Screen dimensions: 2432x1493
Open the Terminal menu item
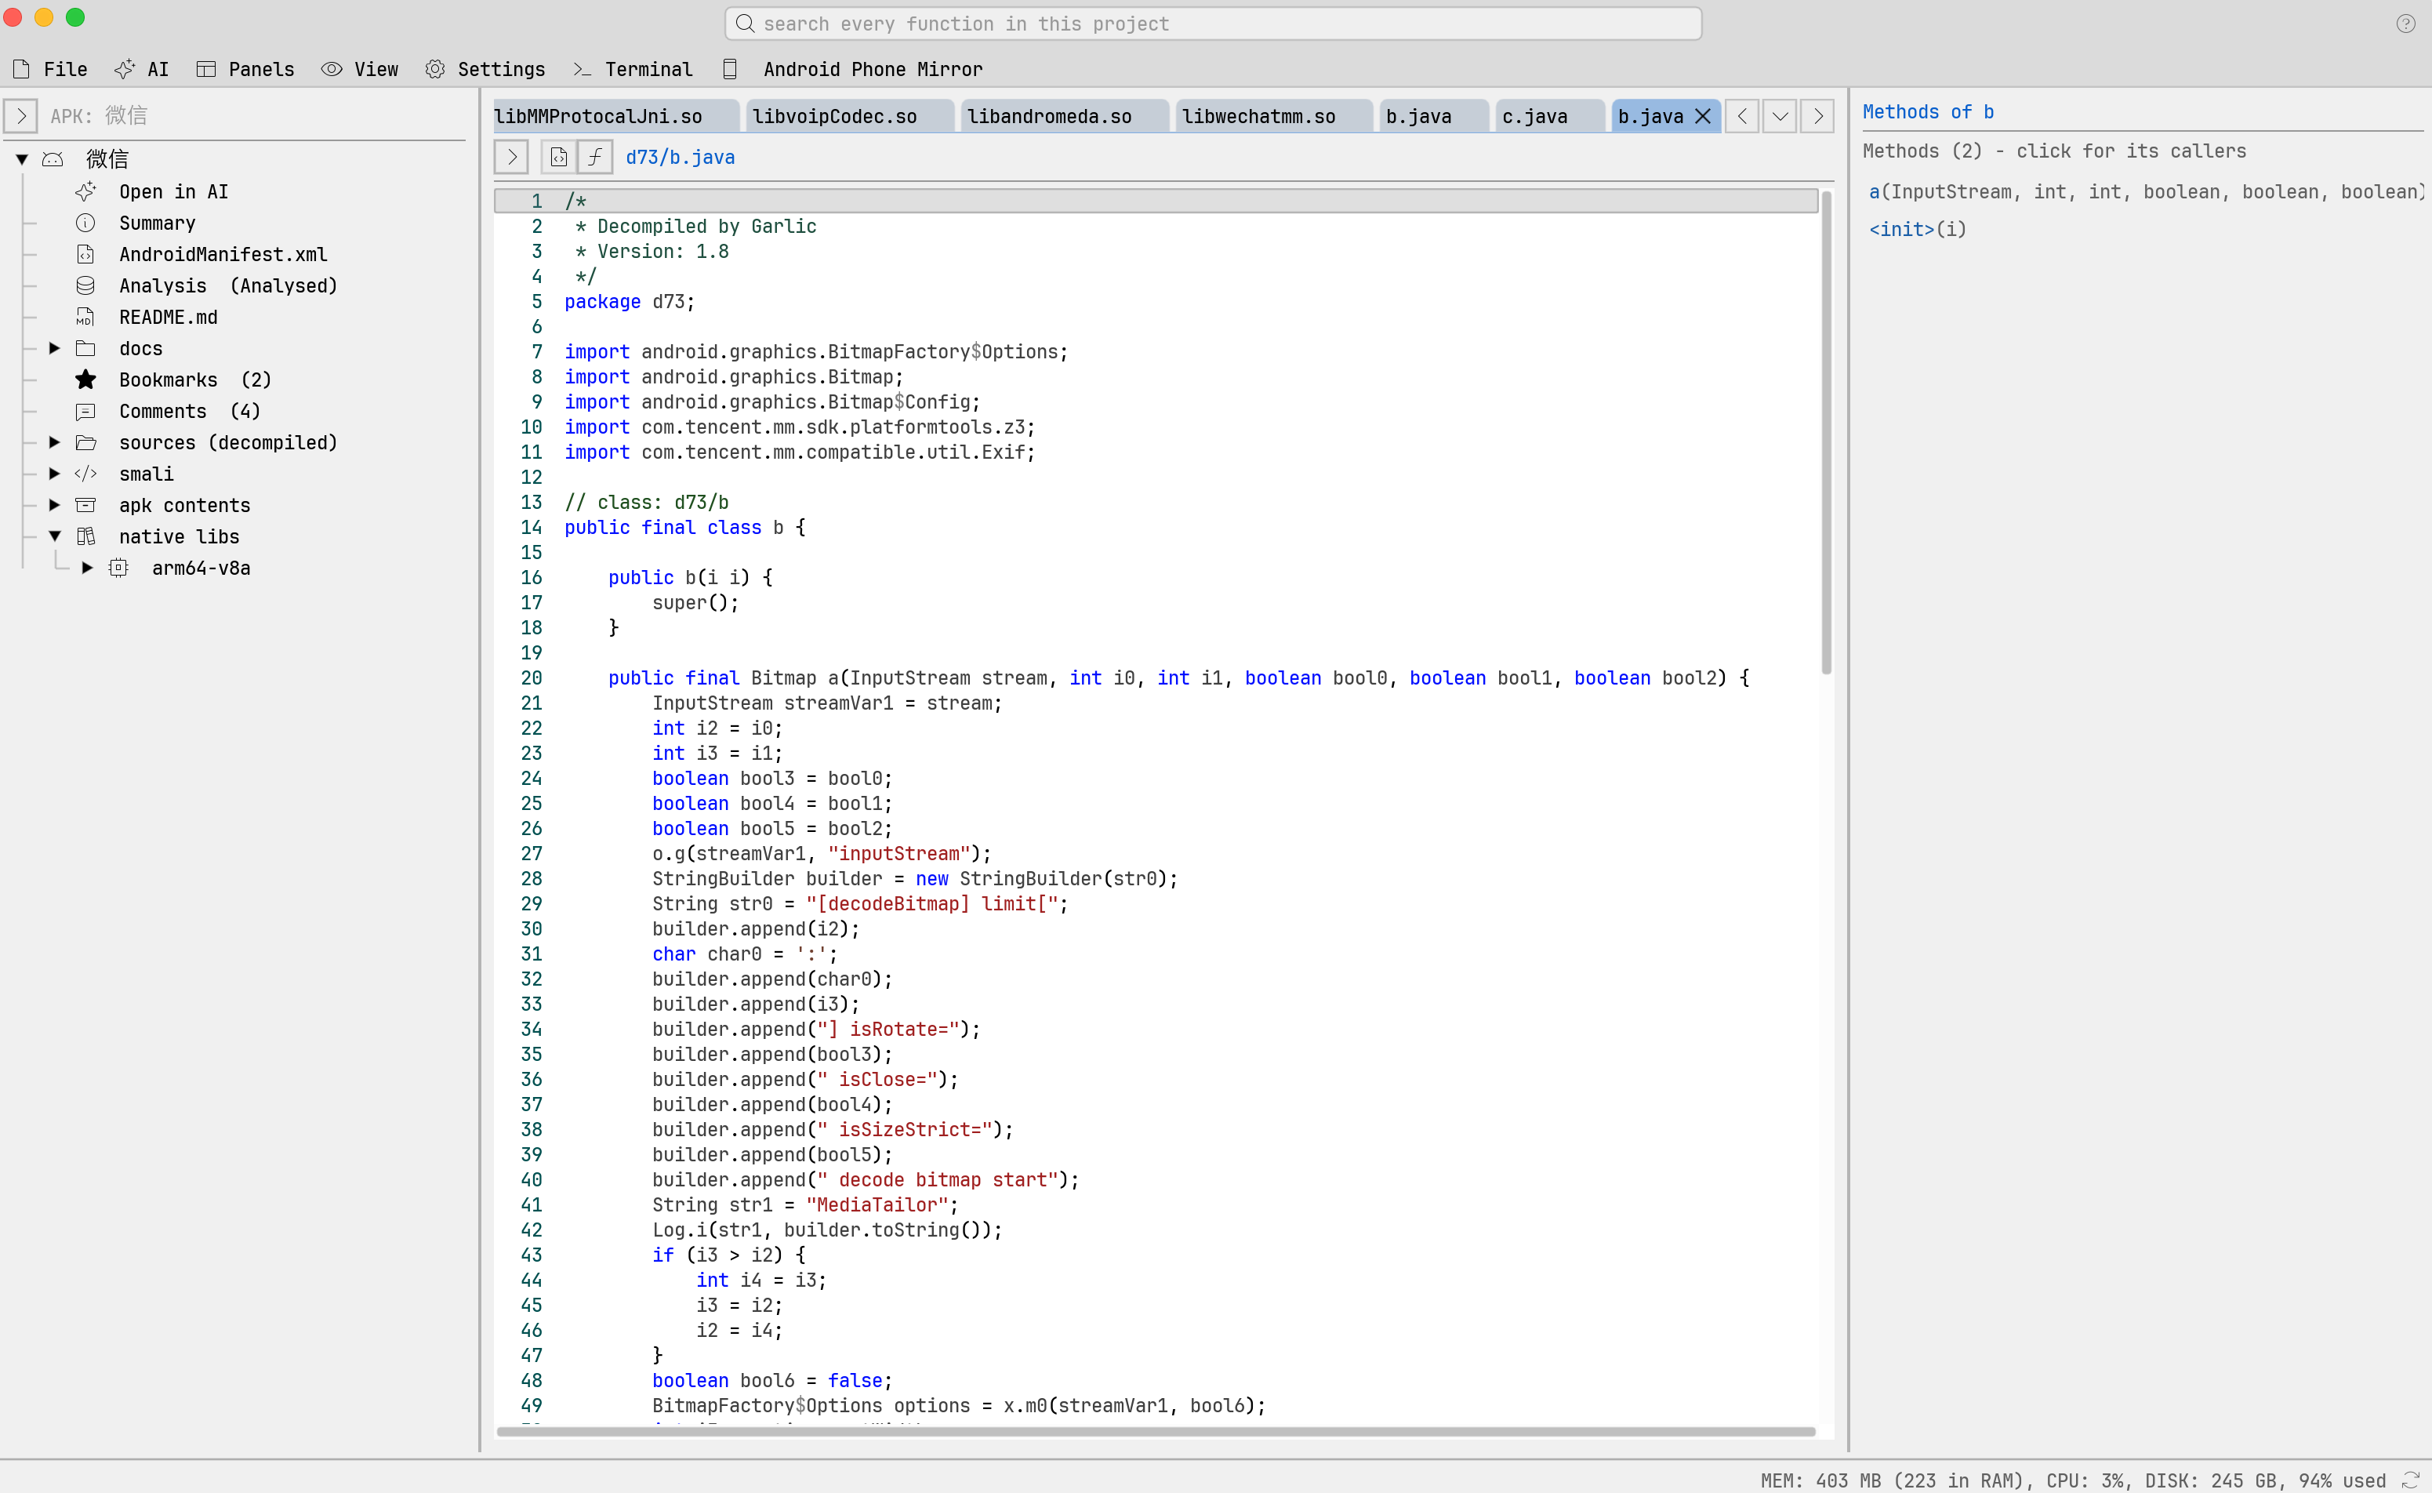click(x=633, y=69)
